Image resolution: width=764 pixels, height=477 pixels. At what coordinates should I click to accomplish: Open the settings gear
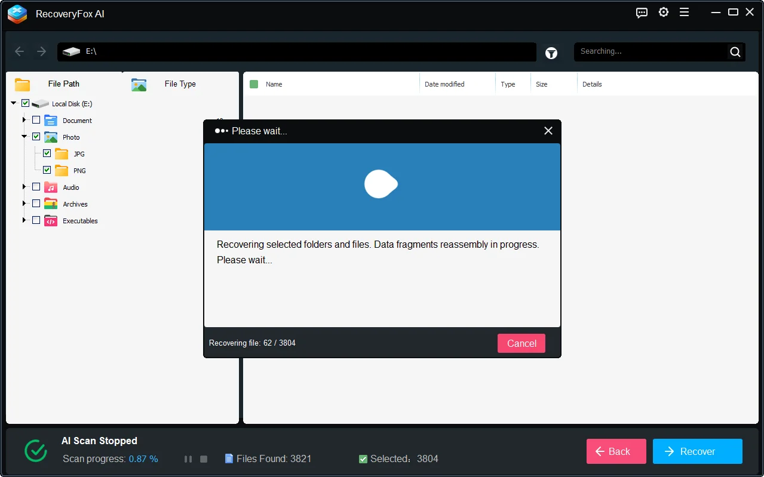tap(663, 12)
